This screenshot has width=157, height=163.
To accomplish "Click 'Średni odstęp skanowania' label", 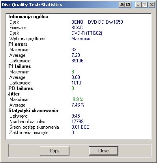I will (34, 127).
